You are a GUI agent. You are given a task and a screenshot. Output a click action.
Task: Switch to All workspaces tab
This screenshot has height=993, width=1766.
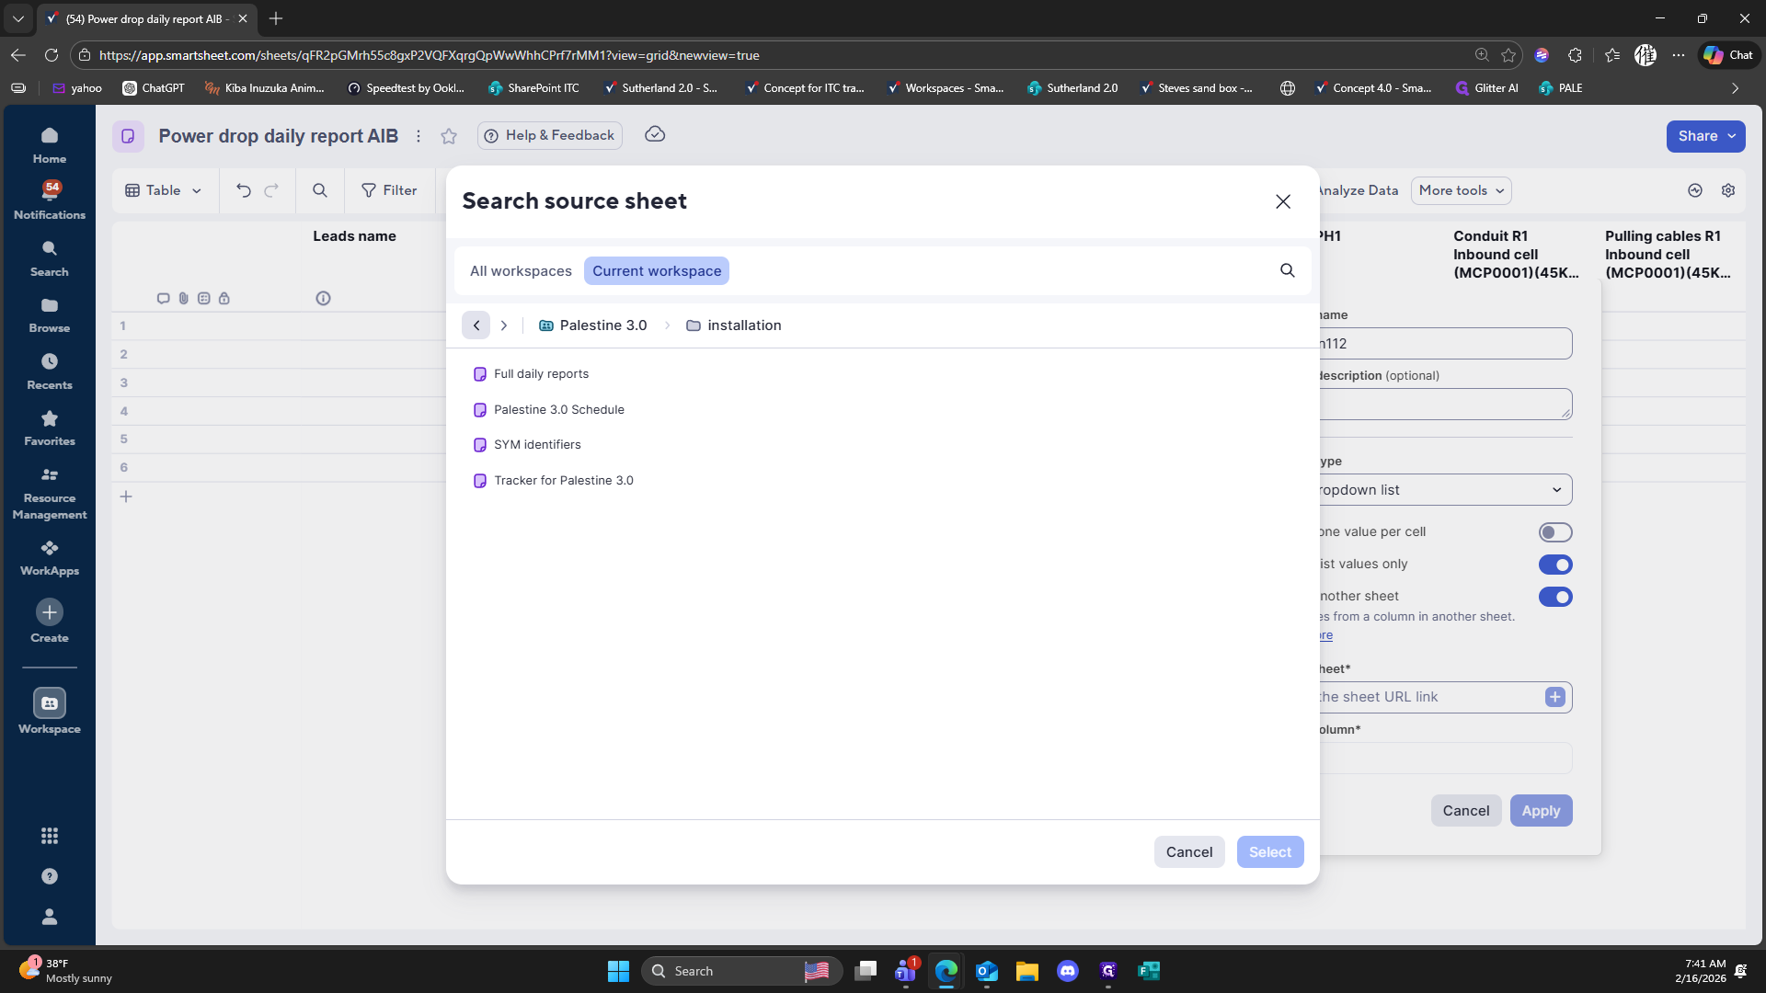click(521, 271)
